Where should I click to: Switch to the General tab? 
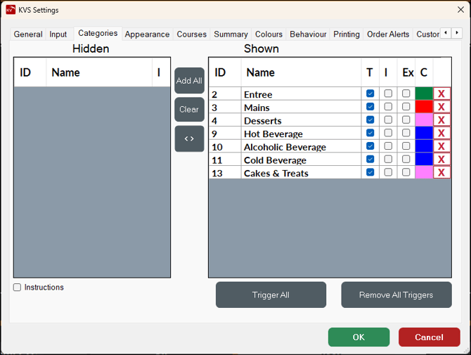click(x=28, y=34)
